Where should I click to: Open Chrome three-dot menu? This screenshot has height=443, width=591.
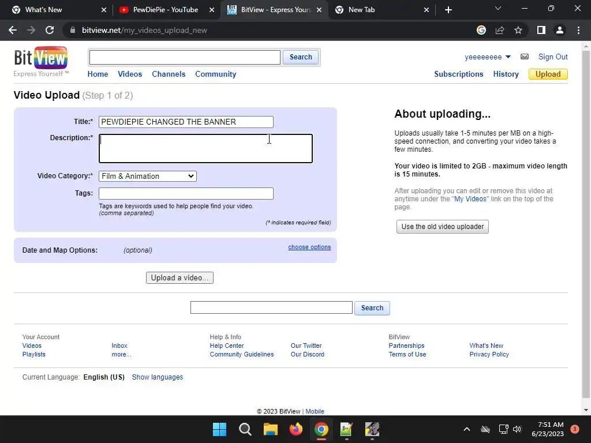[578, 30]
